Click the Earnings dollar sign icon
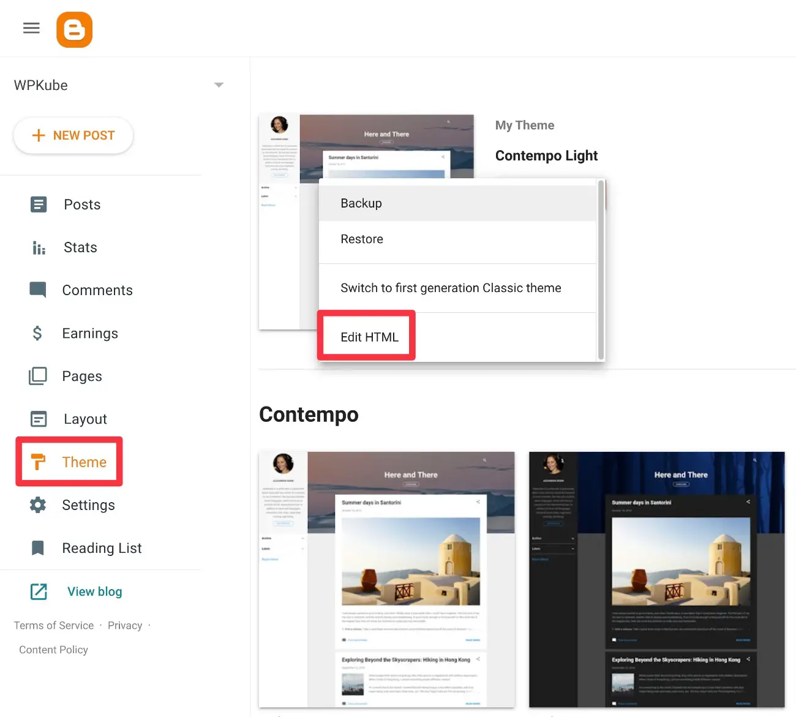 click(37, 333)
